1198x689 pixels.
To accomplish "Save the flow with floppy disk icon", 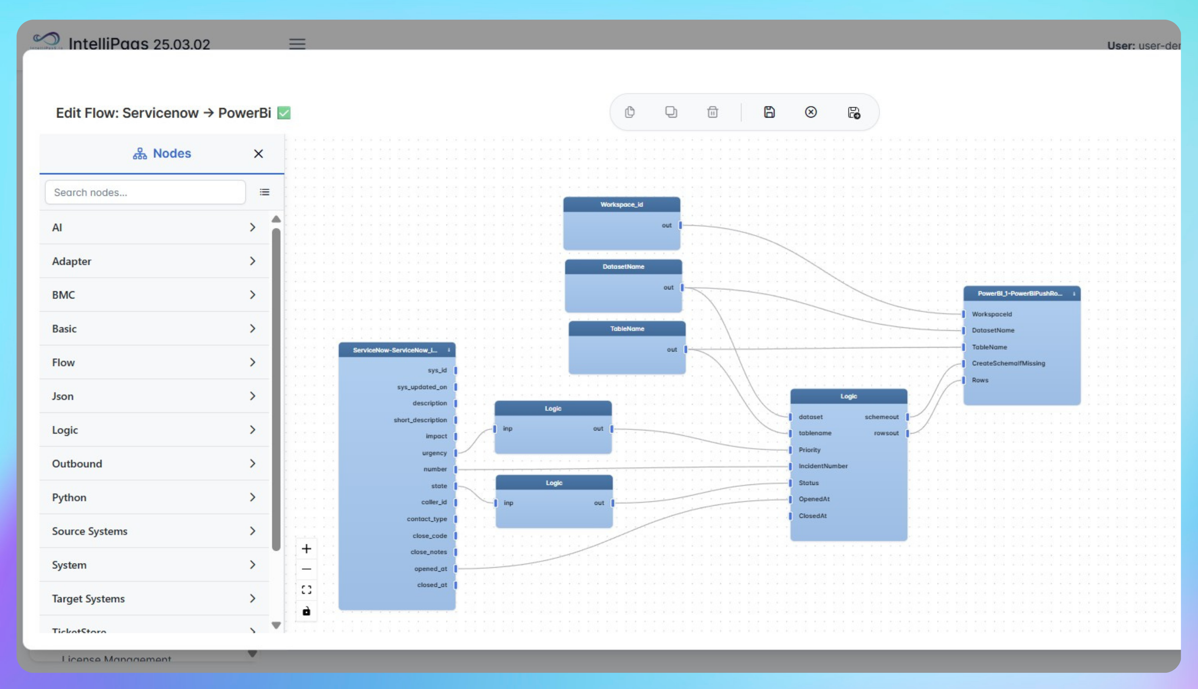I will 769,112.
